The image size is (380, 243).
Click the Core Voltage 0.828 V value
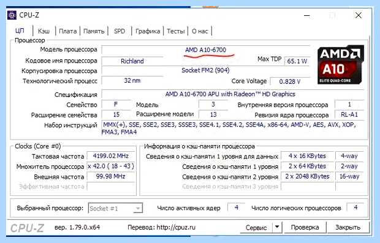coord(290,81)
